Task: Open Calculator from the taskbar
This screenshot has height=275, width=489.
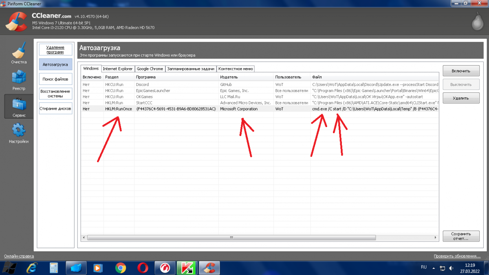Action: (54, 268)
